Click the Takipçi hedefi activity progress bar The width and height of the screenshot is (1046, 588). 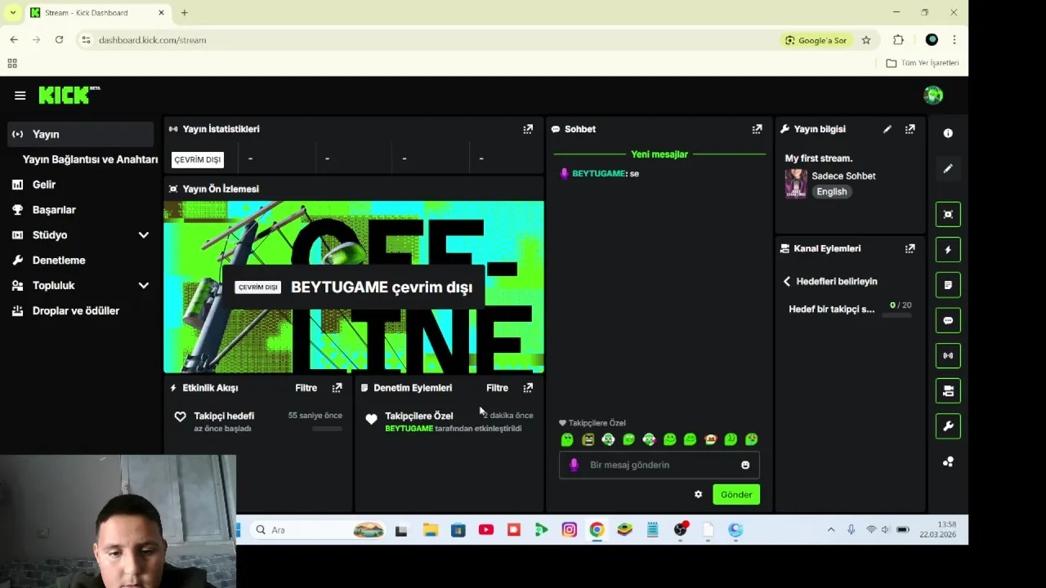click(x=327, y=429)
